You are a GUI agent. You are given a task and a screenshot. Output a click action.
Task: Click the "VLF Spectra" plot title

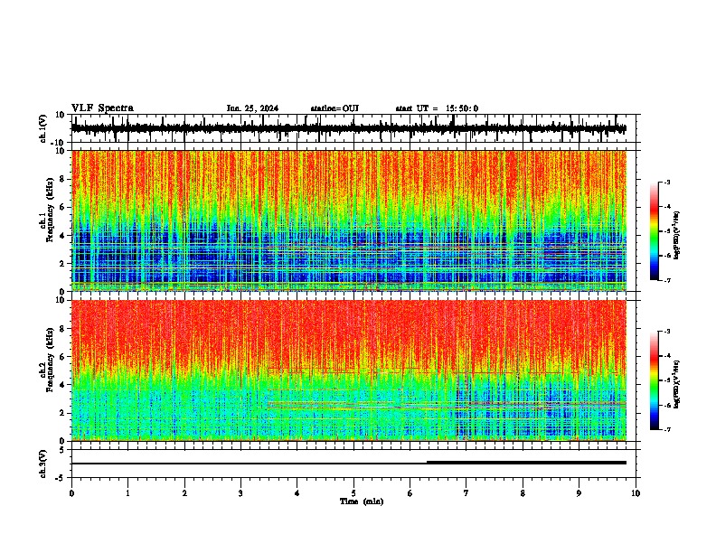(102, 108)
